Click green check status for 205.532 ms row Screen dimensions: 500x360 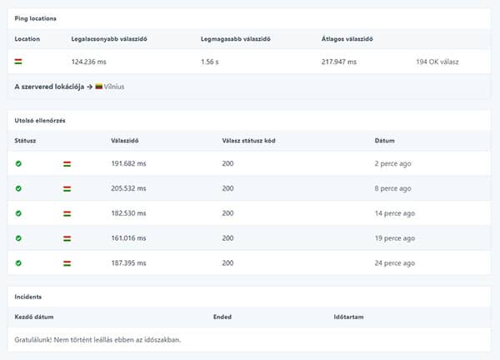click(18, 188)
